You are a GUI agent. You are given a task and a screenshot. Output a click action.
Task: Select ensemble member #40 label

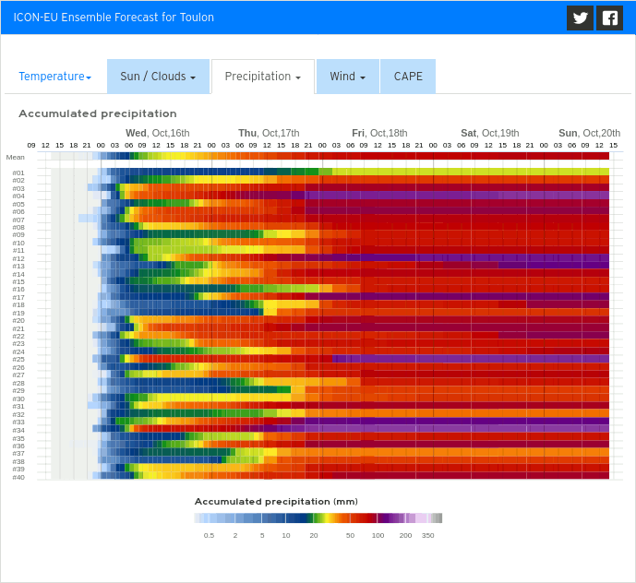click(x=18, y=477)
